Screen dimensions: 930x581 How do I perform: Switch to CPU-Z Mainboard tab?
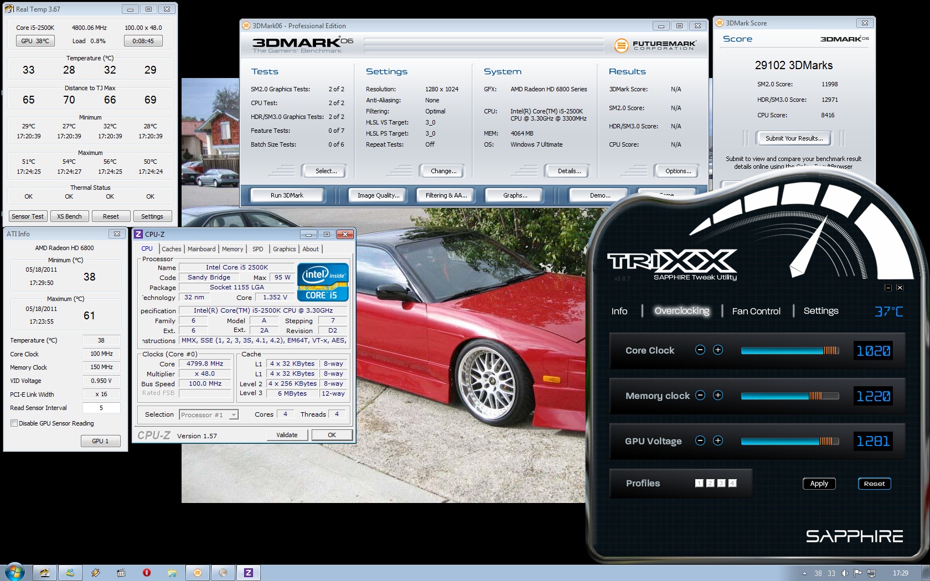(x=201, y=249)
